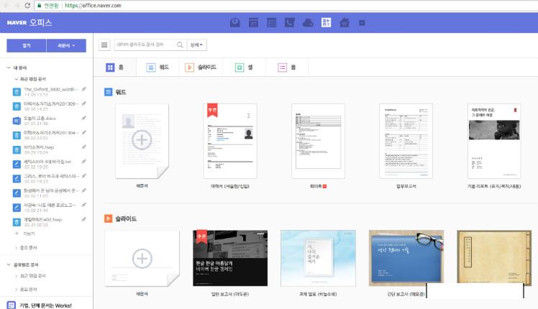The height and width of the screenshot is (309, 538).
Task: Open the house-shaped icon in header
Action: point(344,22)
